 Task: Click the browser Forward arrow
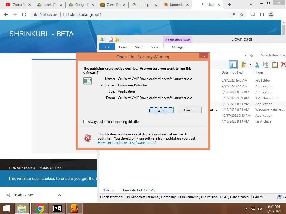pos(15,14)
